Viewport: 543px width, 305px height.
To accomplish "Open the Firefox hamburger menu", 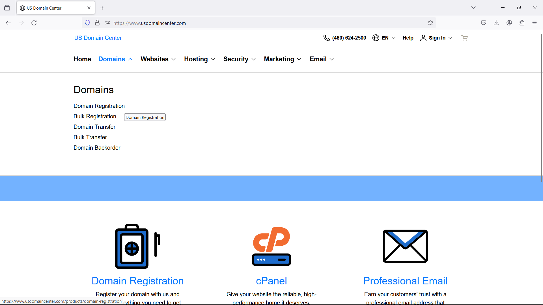I will pyautogui.click(x=534, y=23).
